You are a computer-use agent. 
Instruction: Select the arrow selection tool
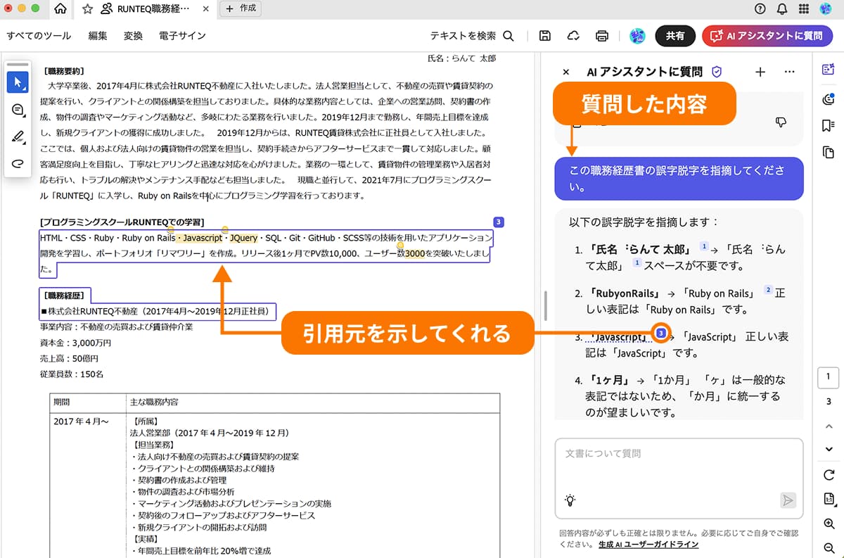point(18,82)
